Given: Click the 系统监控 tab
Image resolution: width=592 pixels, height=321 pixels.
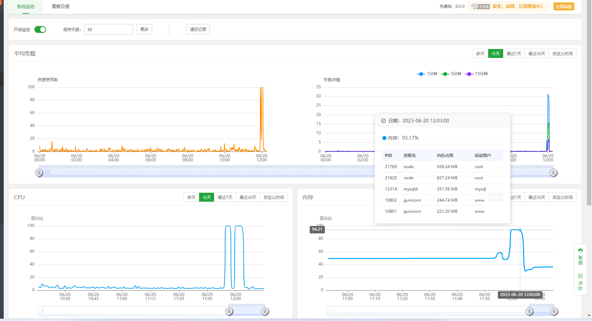Looking at the screenshot, I should tap(26, 6).
